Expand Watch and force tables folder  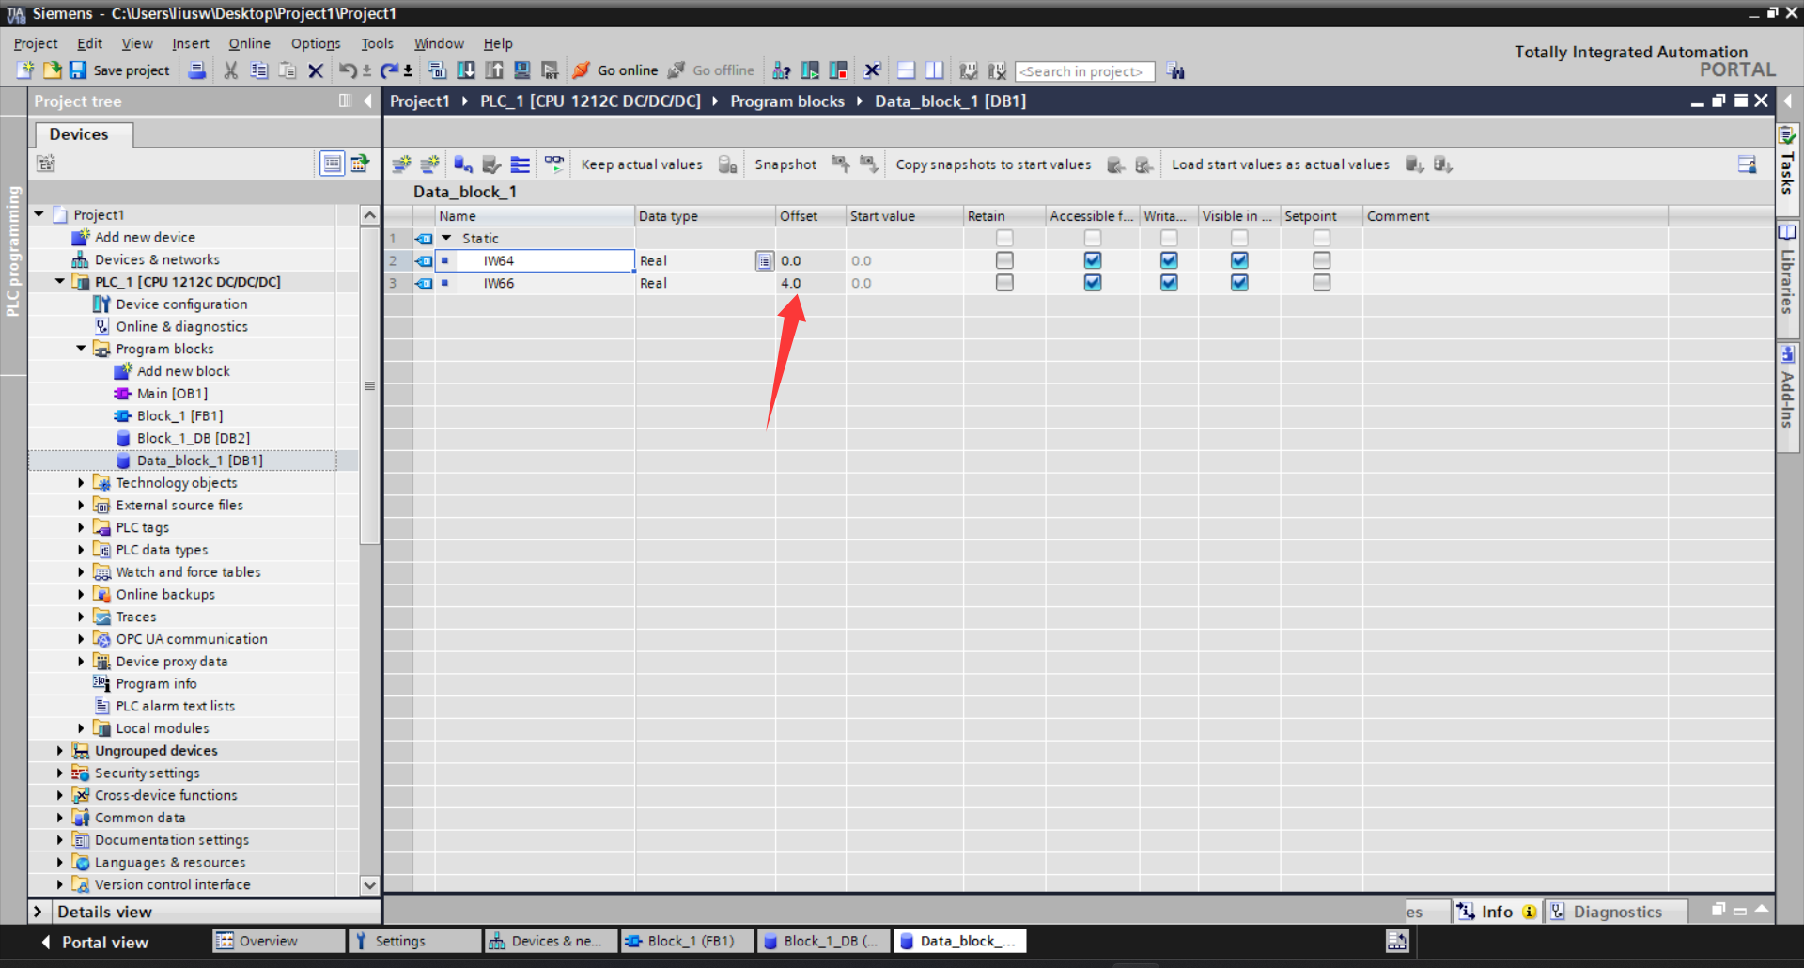pyautogui.click(x=81, y=571)
